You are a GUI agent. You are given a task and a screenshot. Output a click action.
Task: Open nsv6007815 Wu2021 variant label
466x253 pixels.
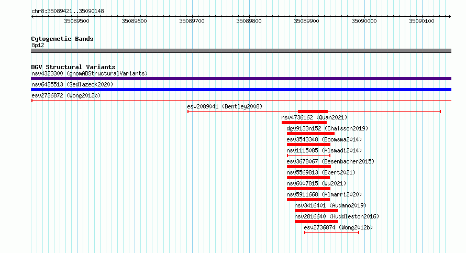(x=316, y=183)
